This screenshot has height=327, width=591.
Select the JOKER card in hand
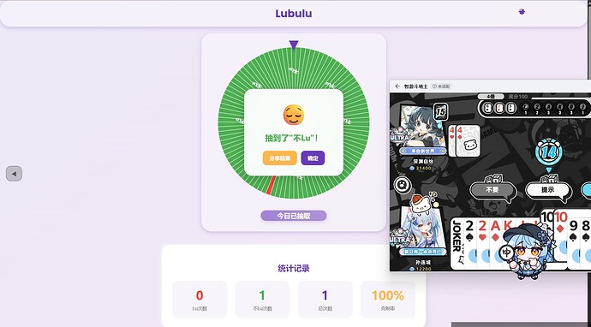coord(457,243)
